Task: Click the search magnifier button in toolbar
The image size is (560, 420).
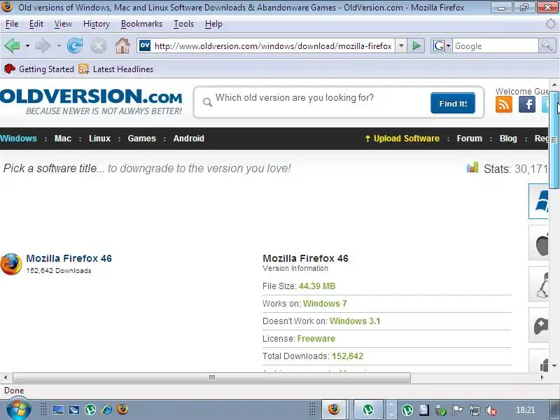Action: coord(547,45)
